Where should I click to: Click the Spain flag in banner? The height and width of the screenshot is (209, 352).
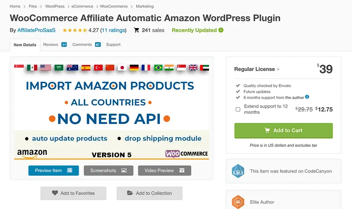click(x=86, y=68)
